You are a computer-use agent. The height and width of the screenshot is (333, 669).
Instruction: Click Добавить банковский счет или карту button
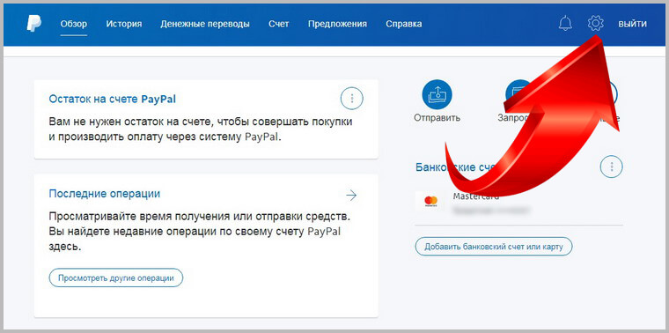click(x=494, y=247)
